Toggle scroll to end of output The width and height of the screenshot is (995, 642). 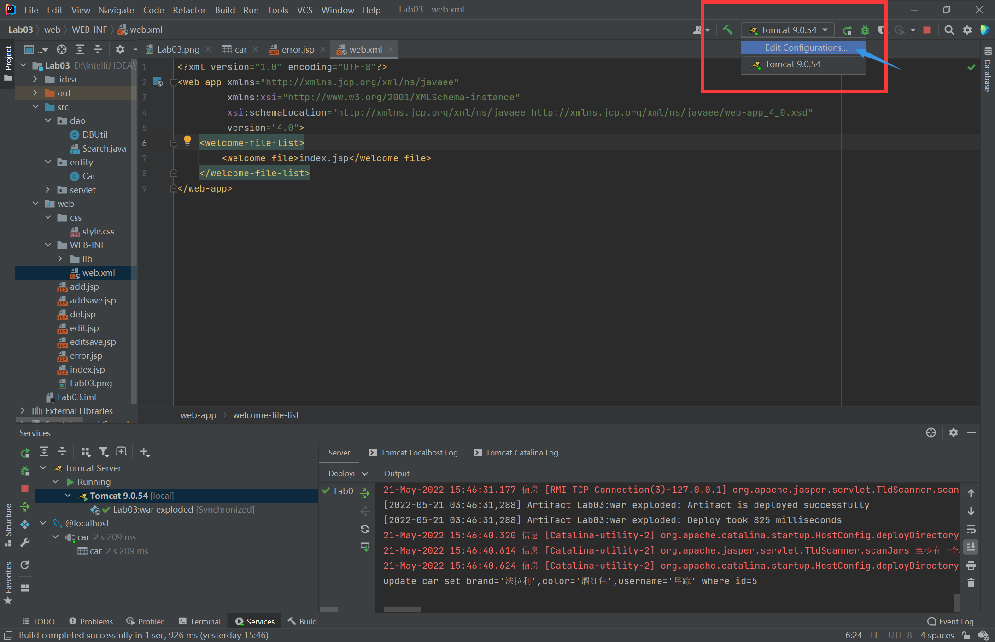point(971,547)
